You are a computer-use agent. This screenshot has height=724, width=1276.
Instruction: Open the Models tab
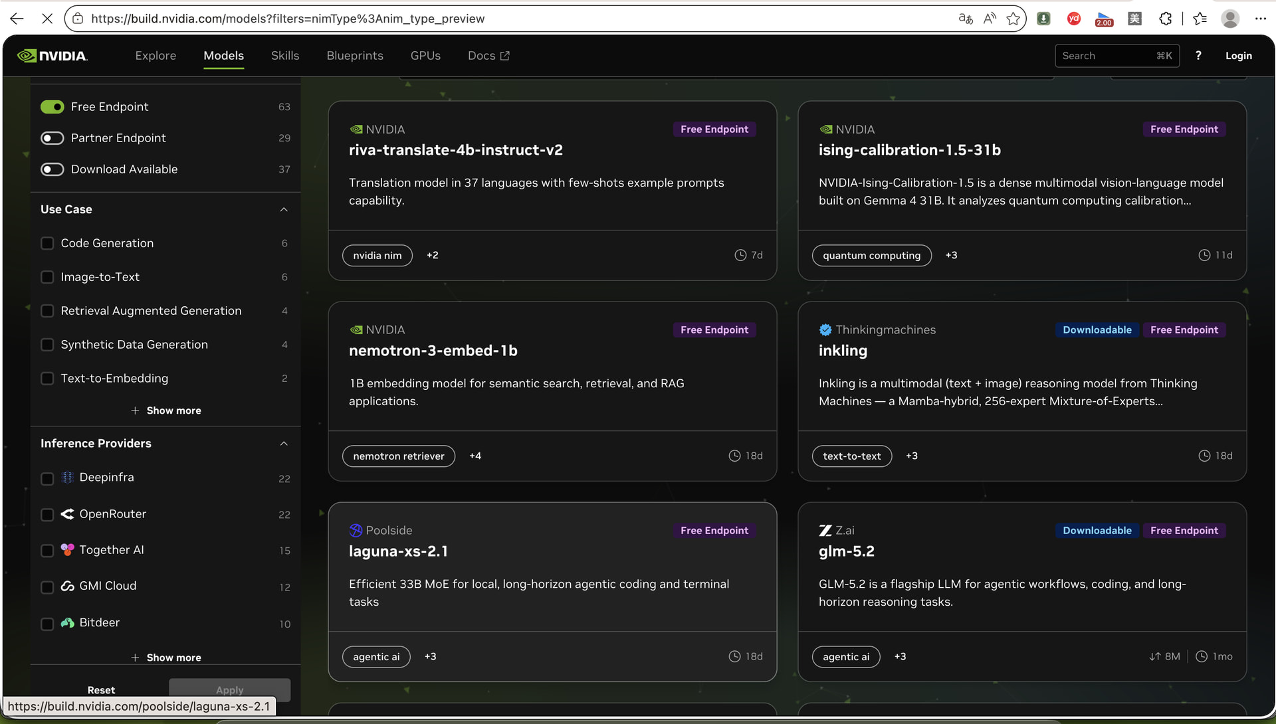pos(224,56)
